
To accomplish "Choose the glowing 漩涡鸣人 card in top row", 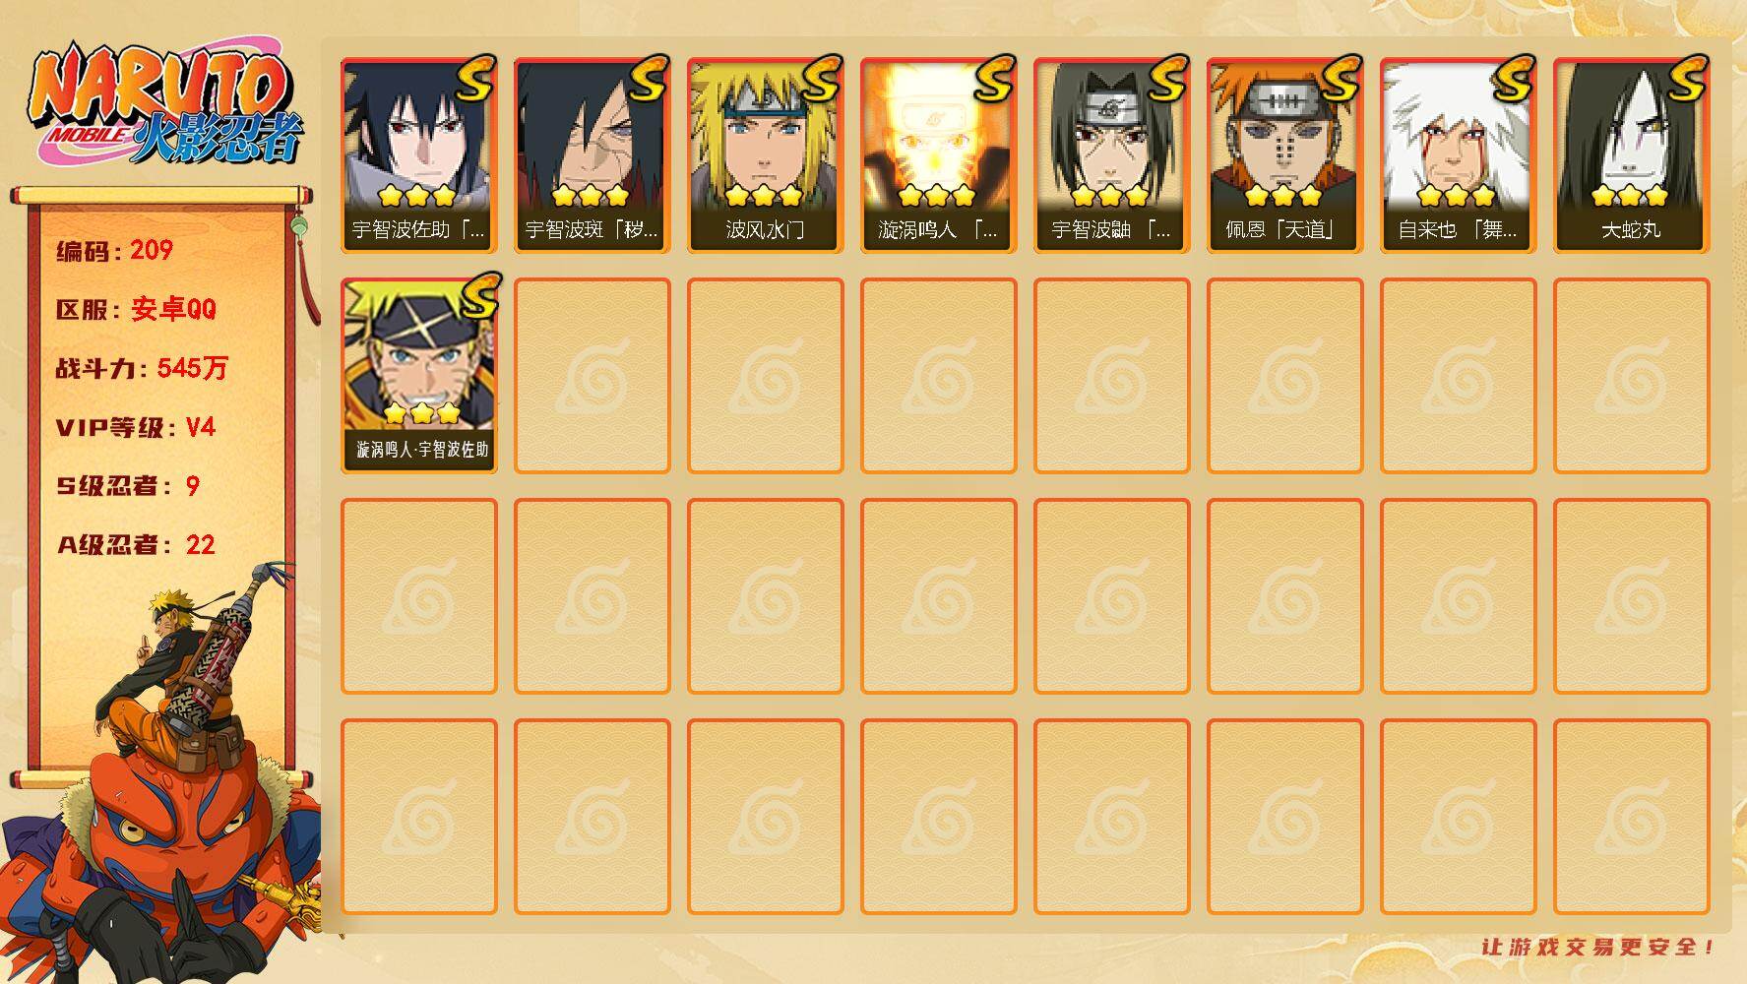I will coord(939,155).
